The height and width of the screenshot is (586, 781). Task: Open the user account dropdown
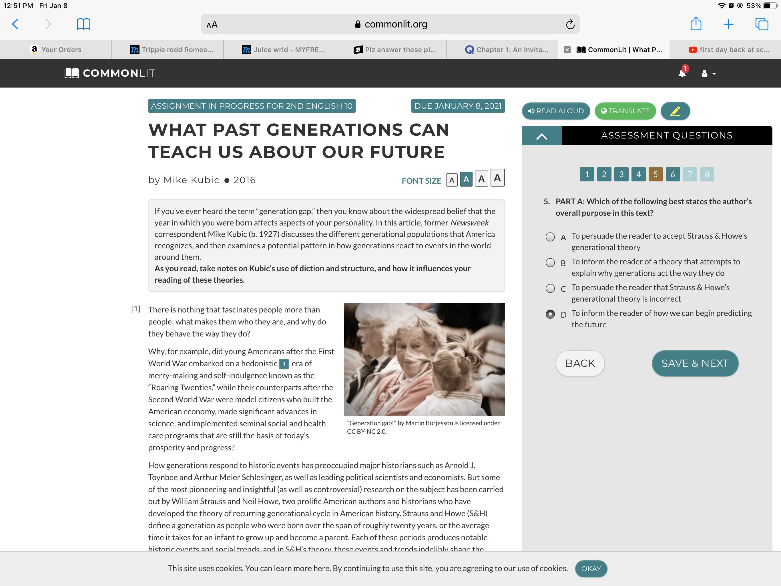click(708, 74)
